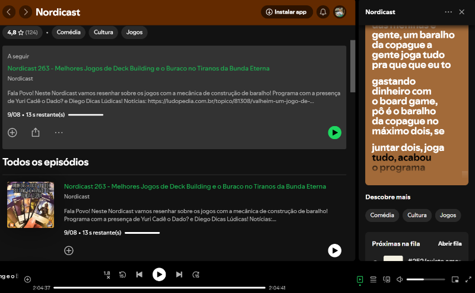
Task: Add listed Nordicast 263 episode to library
Action: (x=69, y=250)
